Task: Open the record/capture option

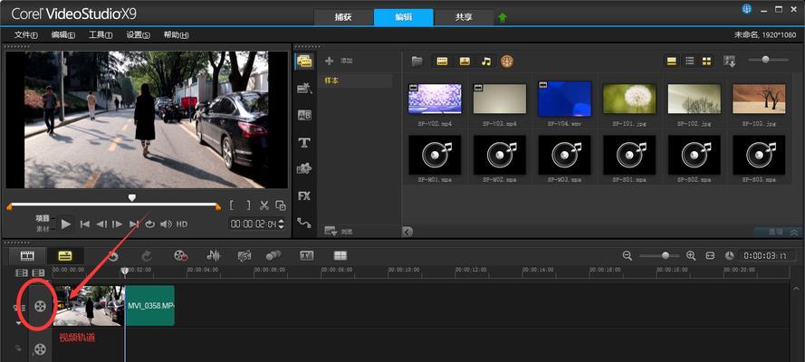Action: [x=181, y=255]
